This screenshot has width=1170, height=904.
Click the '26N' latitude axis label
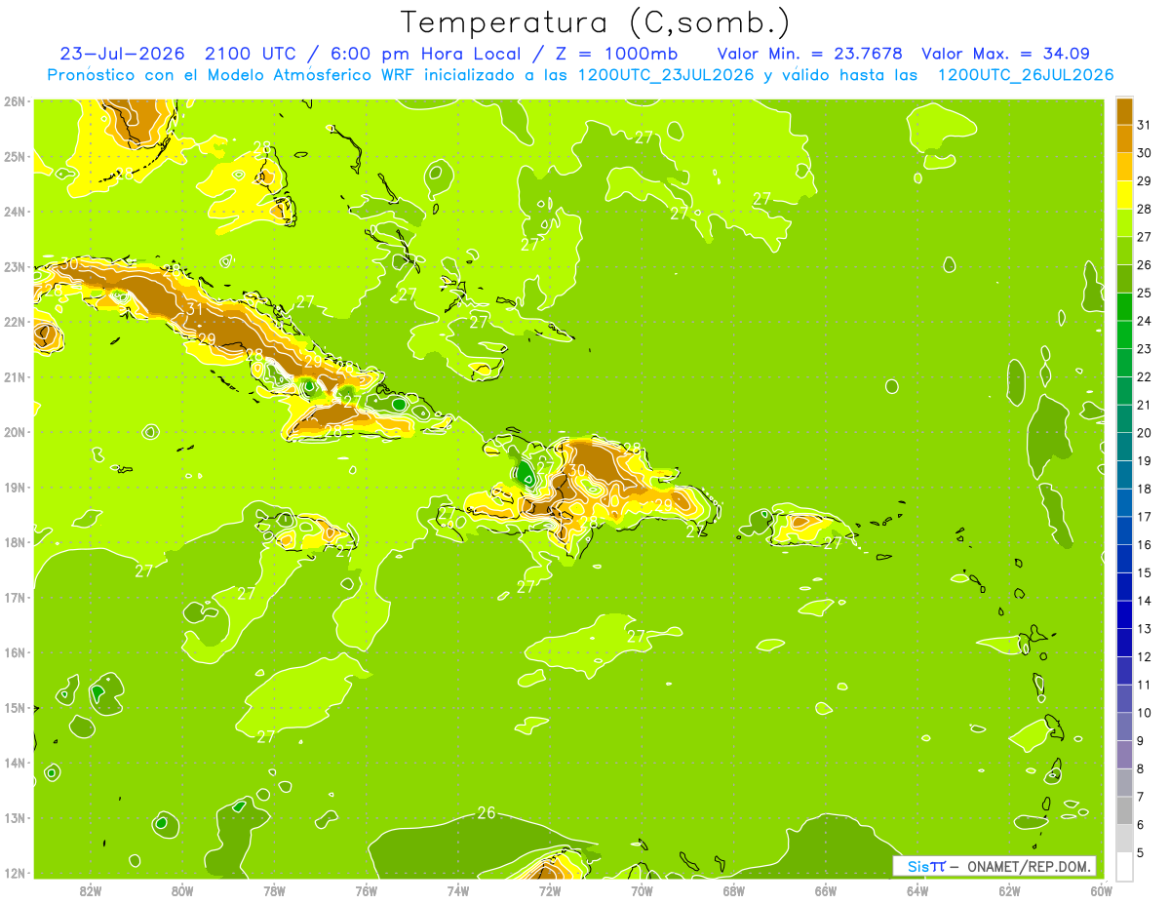15,101
